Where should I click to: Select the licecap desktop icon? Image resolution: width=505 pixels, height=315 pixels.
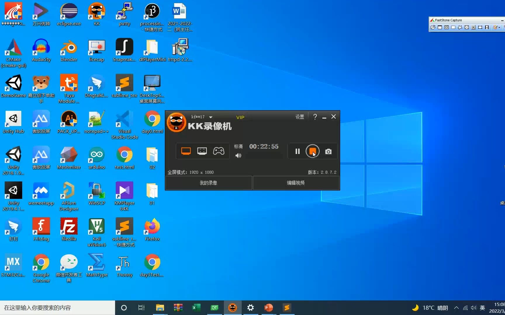coord(97,50)
